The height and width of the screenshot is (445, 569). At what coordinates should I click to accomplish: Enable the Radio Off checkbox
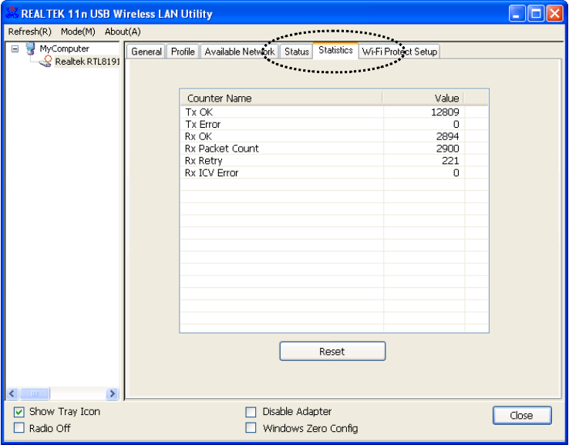tap(19, 428)
